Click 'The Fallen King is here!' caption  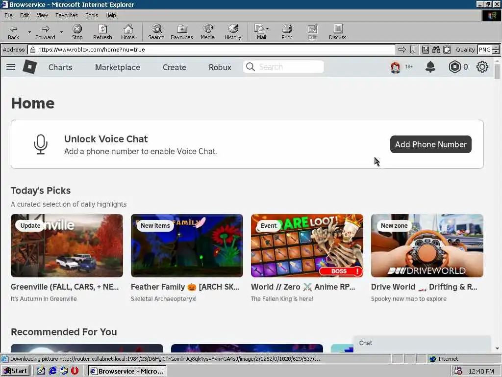[282, 299]
